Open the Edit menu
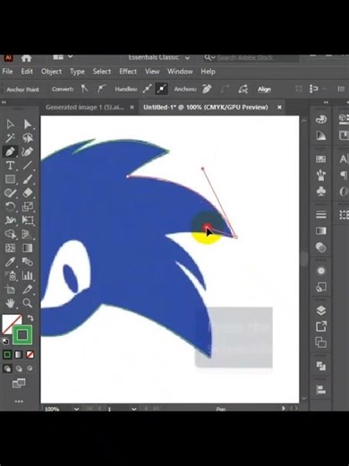The width and height of the screenshot is (349, 466). coord(27,72)
